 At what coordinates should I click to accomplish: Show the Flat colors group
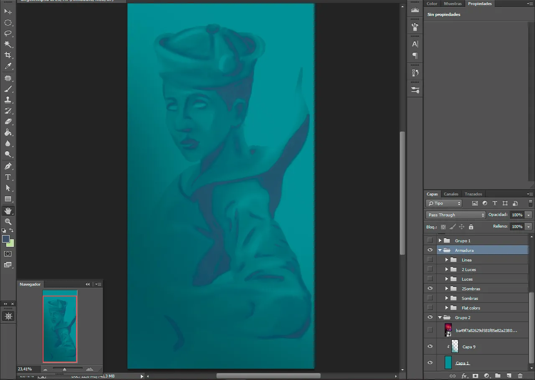(430, 308)
